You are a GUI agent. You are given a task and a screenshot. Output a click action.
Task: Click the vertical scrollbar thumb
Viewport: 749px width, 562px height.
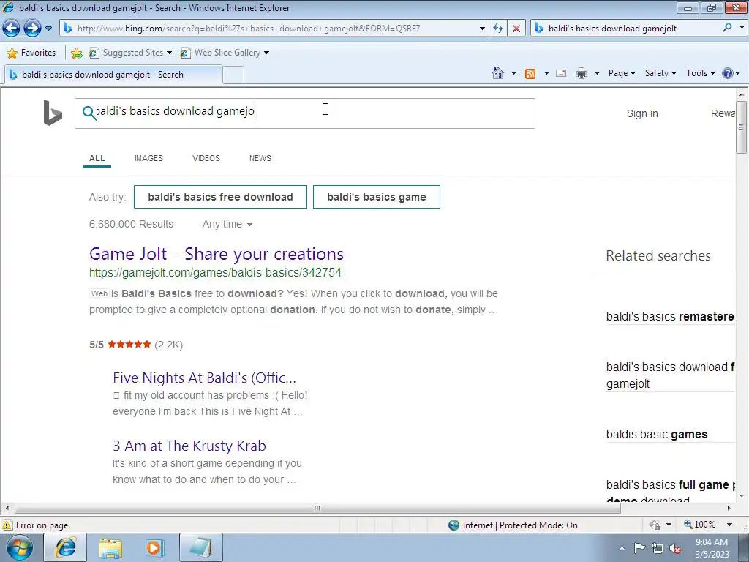[x=742, y=127]
